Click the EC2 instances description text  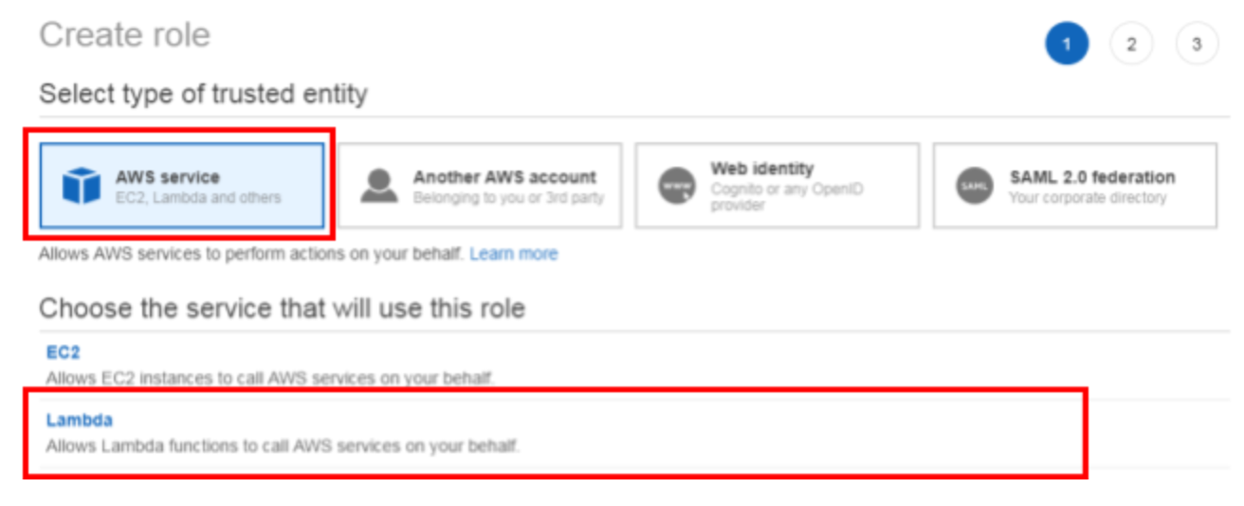click(x=269, y=378)
